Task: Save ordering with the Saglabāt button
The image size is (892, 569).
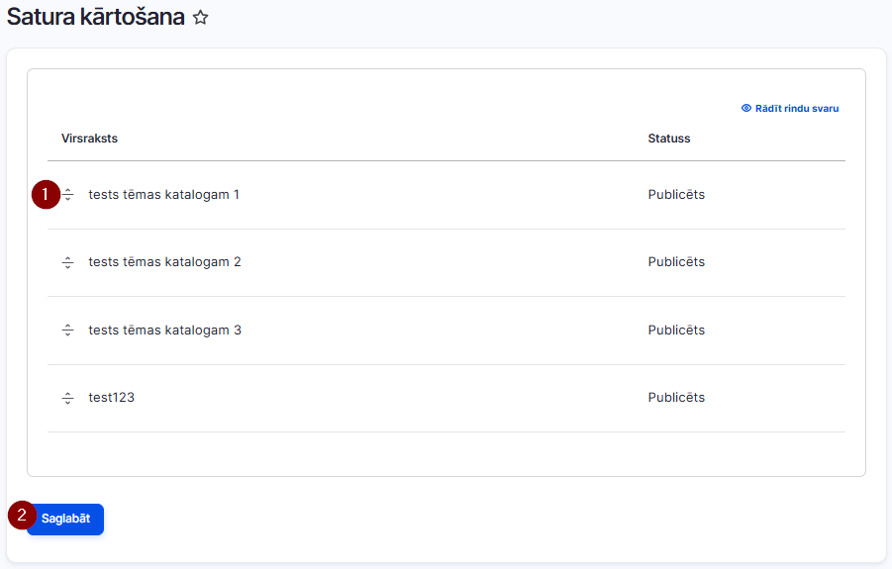Action: tap(65, 519)
